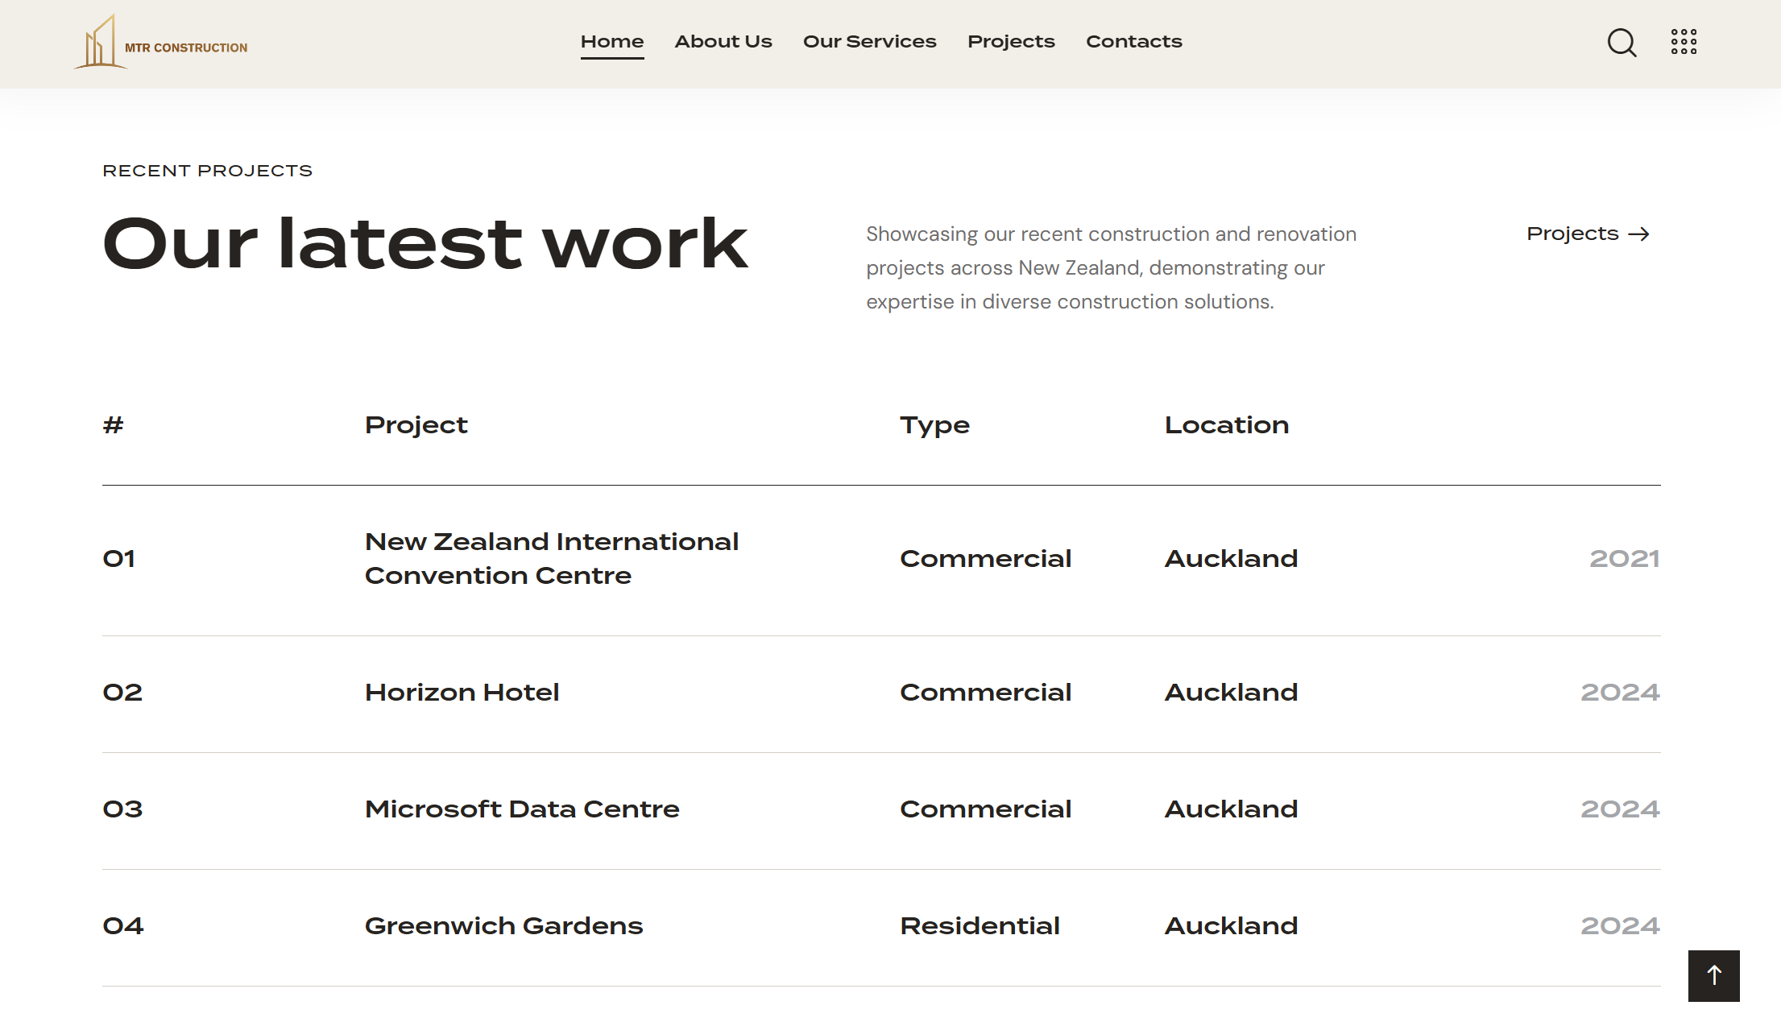This screenshot has width=1781, height=1022.
Task: Open the Horizon Hotel project
Action: tap(462, 693)
